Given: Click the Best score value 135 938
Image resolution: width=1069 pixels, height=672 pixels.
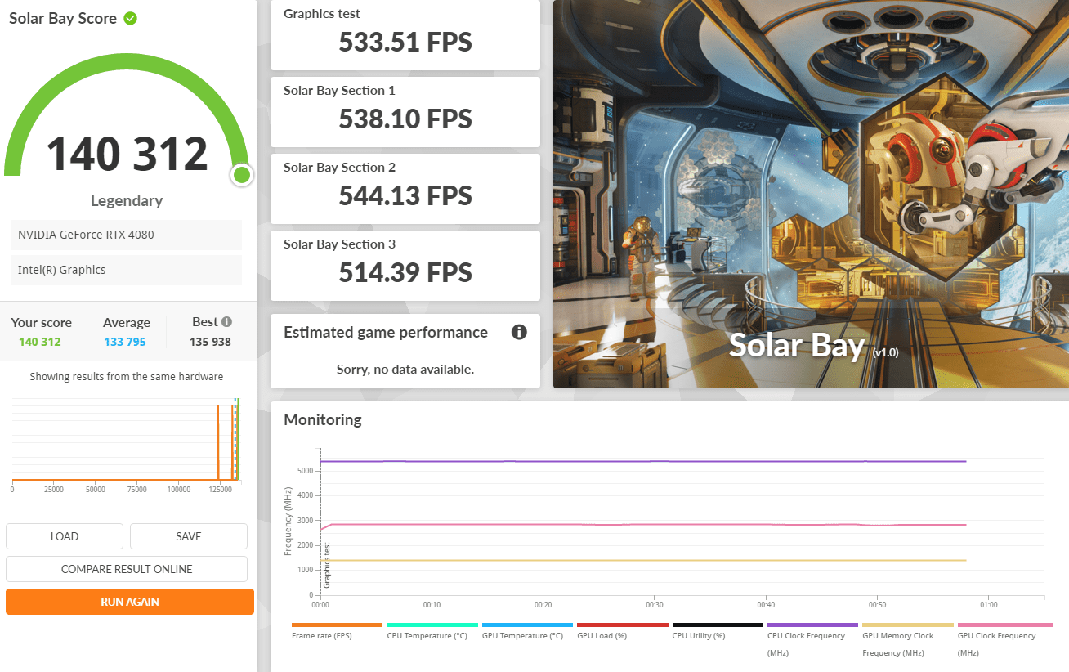Looking at the screenshot, I should 211,342.
